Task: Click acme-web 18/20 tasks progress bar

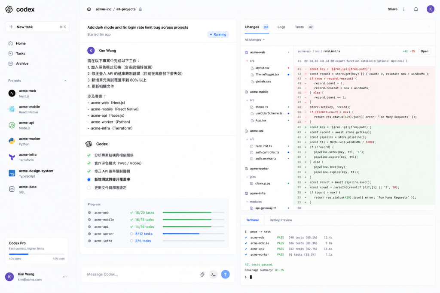Action: pos(193,213)
